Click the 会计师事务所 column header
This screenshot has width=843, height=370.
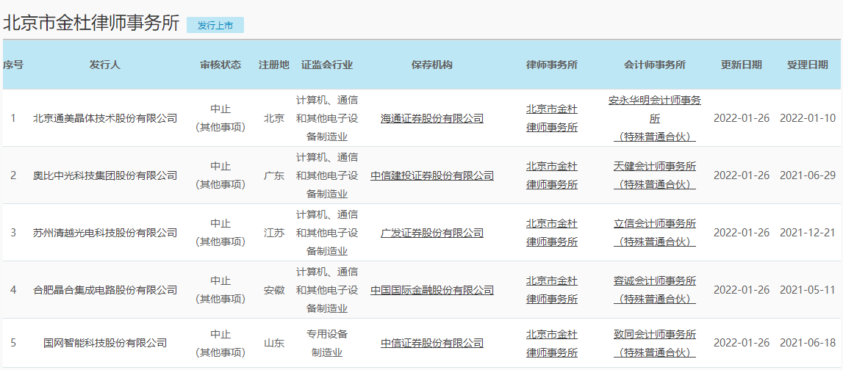click(654, 65)
